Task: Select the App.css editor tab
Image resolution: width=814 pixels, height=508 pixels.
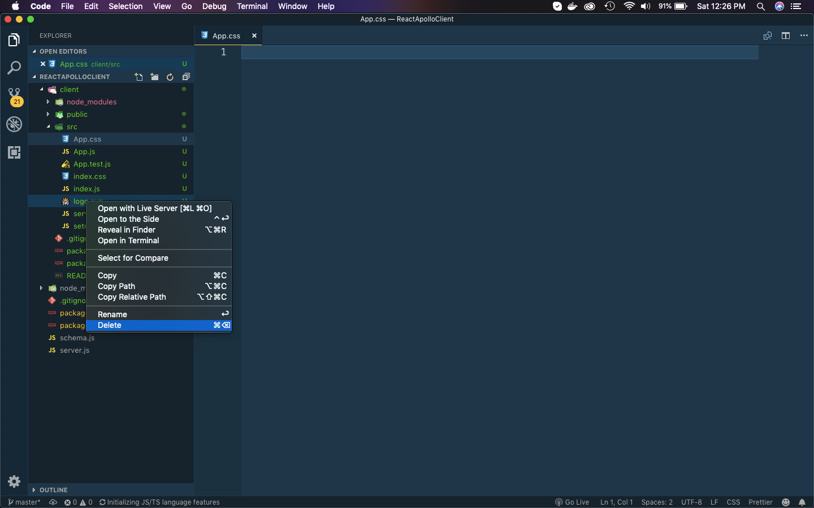Action: point(228,36)
